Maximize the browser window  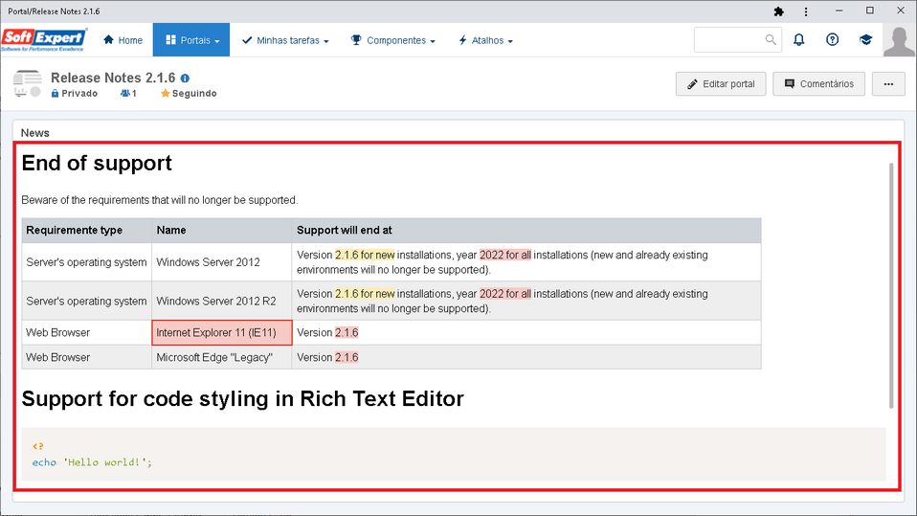tap(870, 11)
